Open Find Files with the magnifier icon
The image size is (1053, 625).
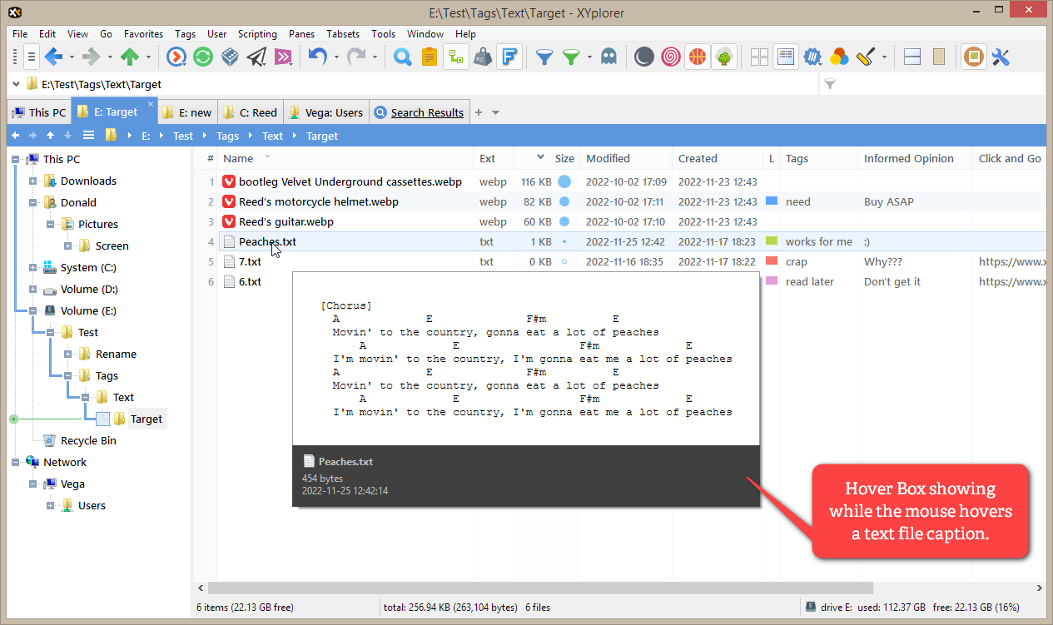click(x=403, y=57)
